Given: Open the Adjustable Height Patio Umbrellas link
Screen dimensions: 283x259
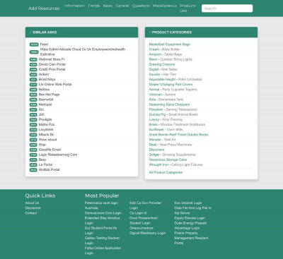Looking at the screenshot, I should click(175, 80).
